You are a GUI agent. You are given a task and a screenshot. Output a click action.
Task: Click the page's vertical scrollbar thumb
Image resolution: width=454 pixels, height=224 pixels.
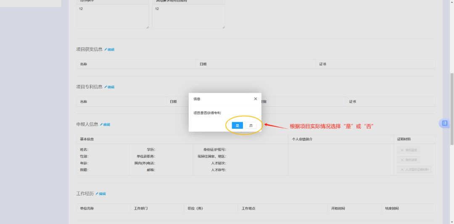pos(451,108)
